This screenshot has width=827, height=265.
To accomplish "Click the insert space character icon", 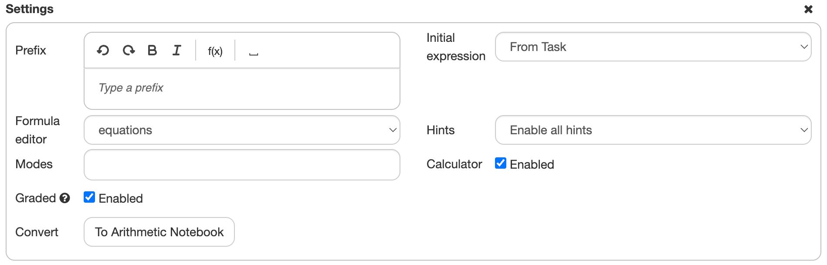I will 253,52.
